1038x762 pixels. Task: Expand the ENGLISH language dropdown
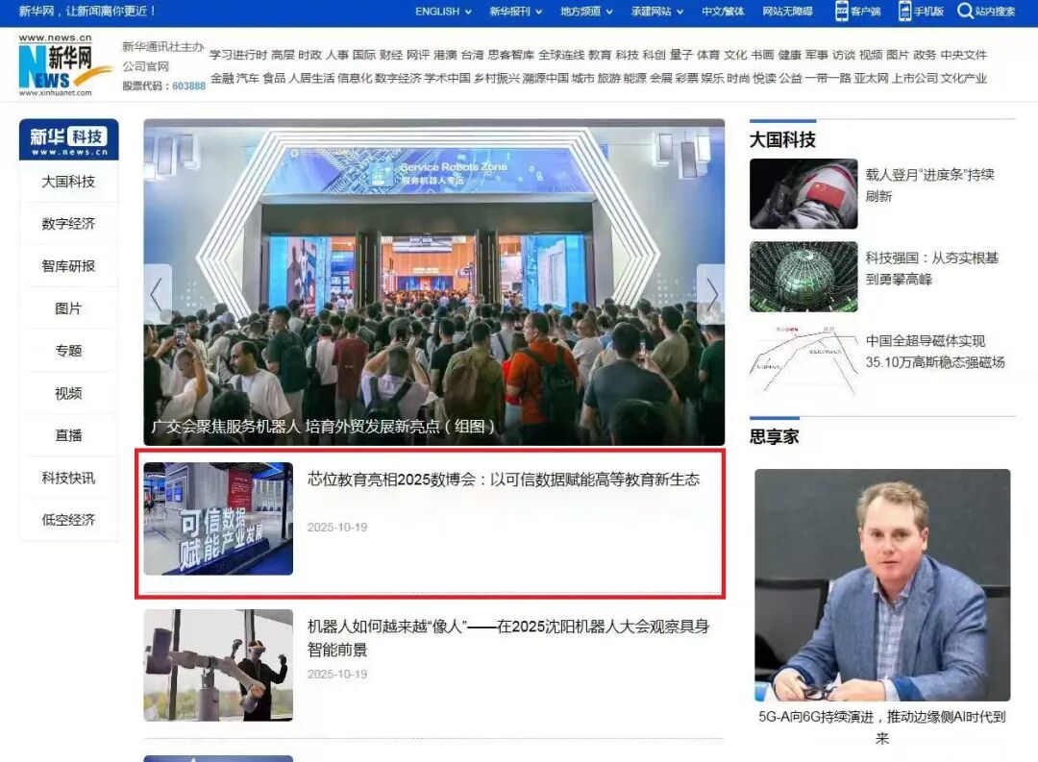[443, 12]
